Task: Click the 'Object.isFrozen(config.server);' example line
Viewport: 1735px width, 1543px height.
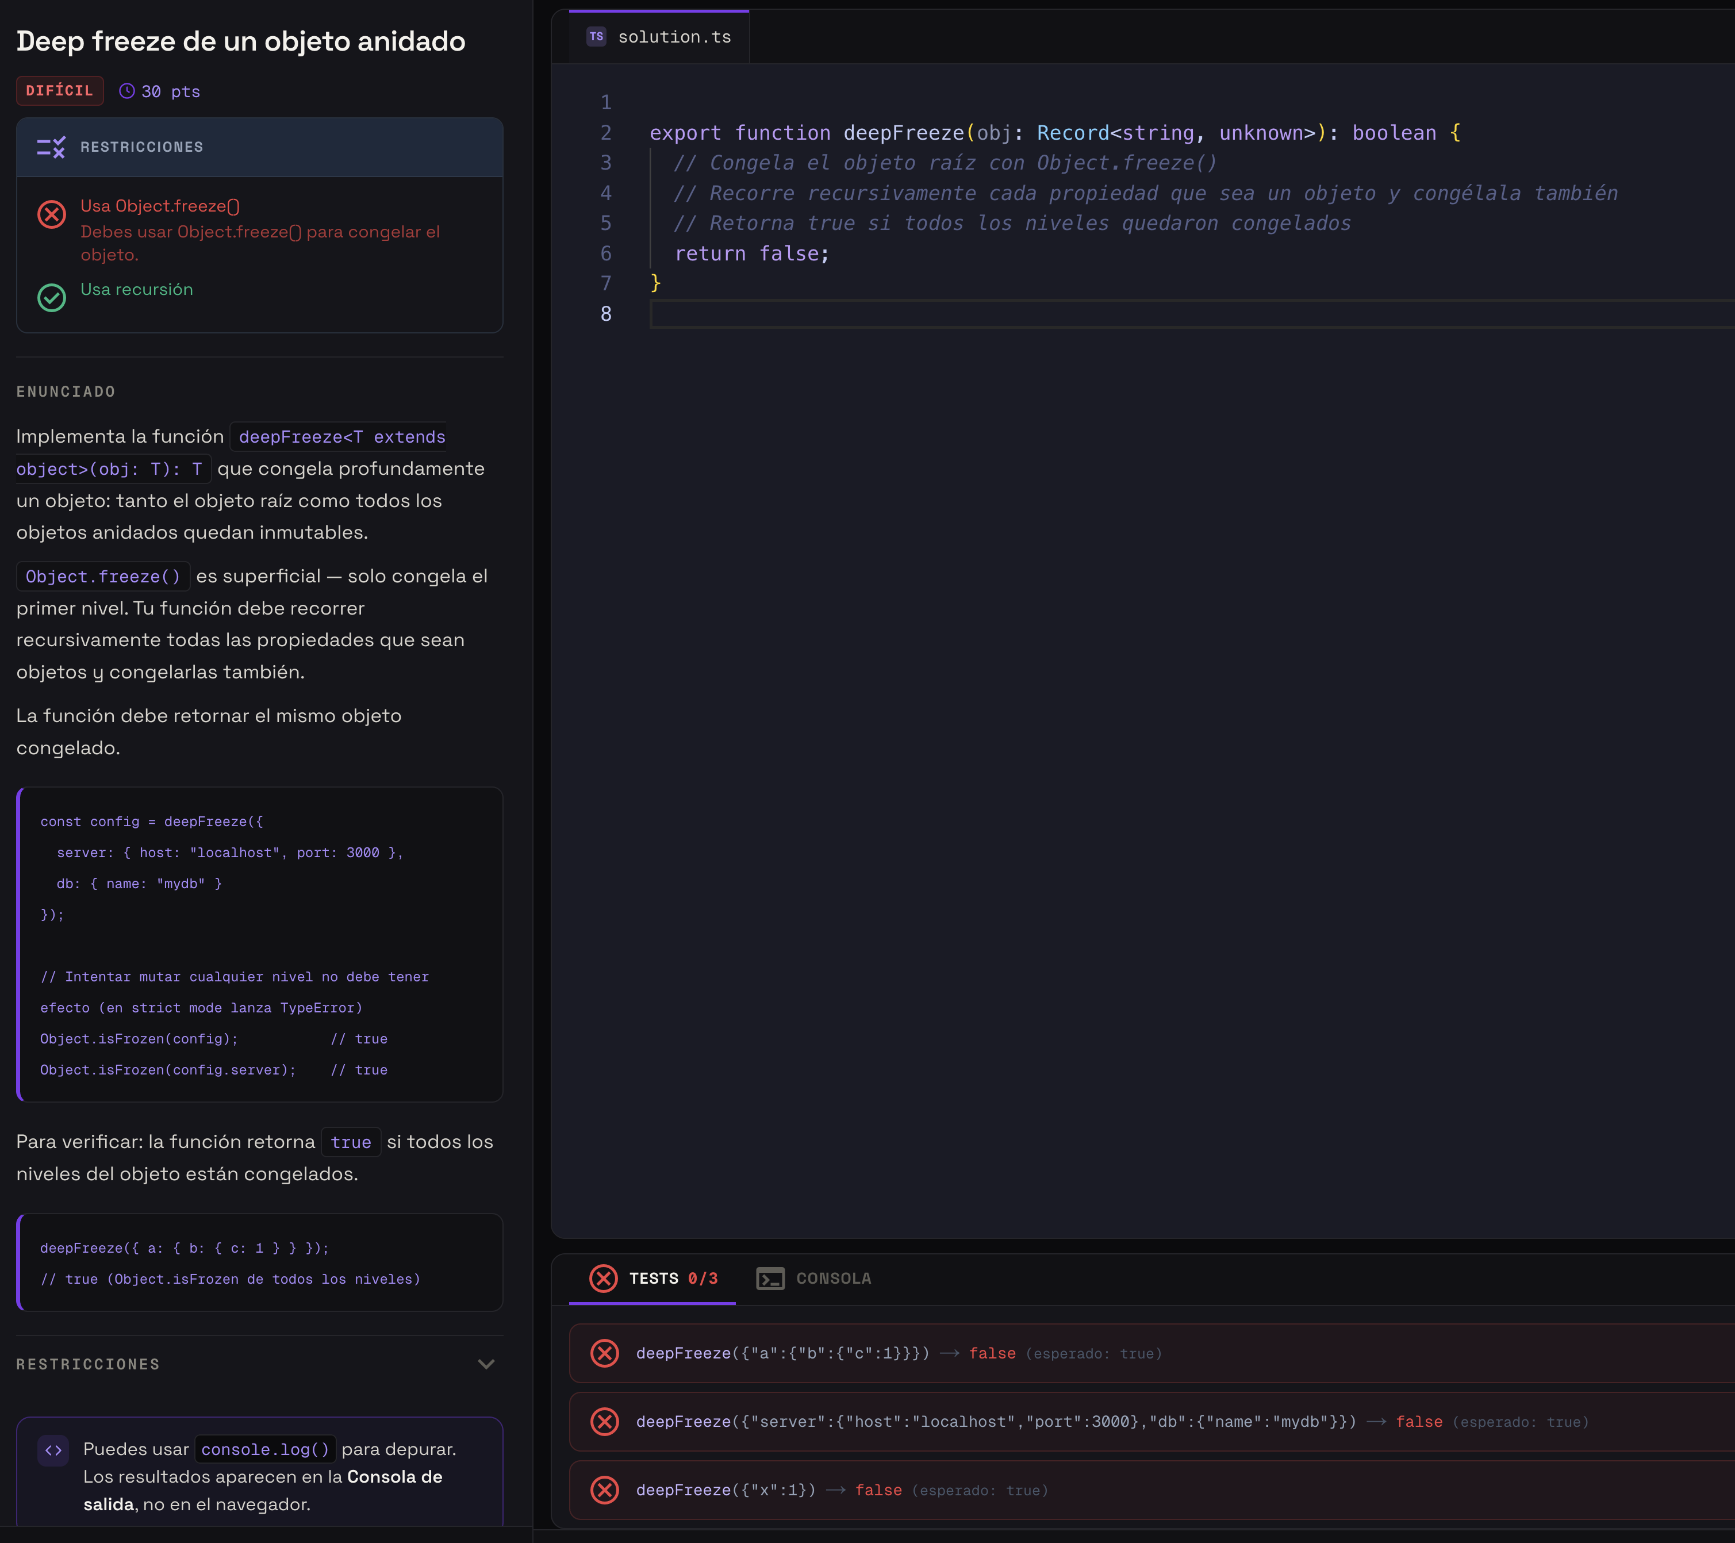Action: tap(168, 1070)
